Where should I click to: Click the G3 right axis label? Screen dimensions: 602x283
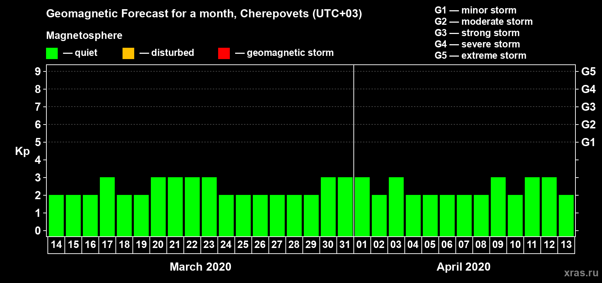[x=589, y=107]
